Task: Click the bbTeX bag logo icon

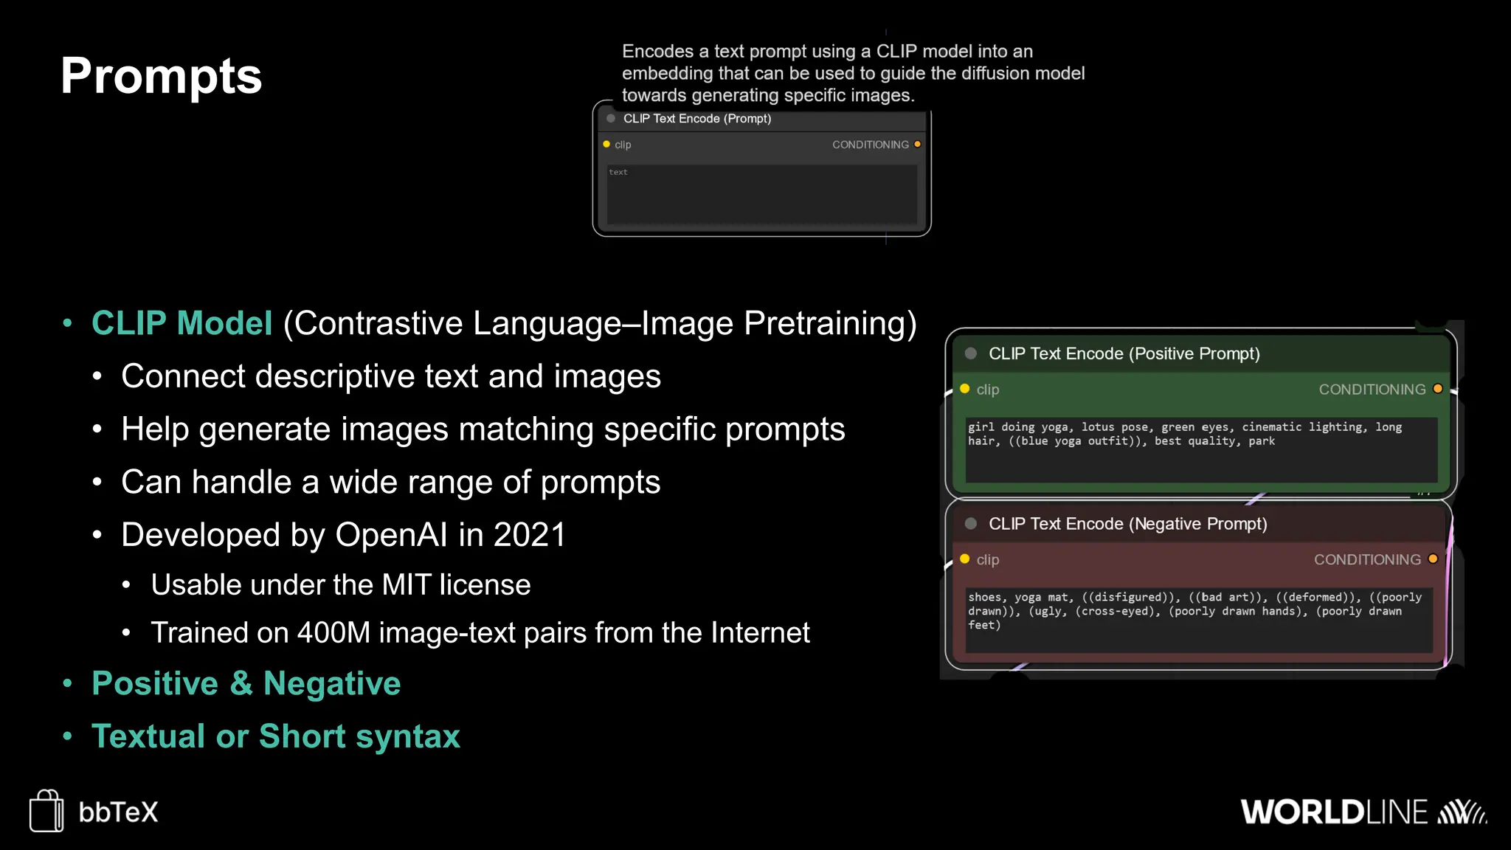Action: (46, 811)
